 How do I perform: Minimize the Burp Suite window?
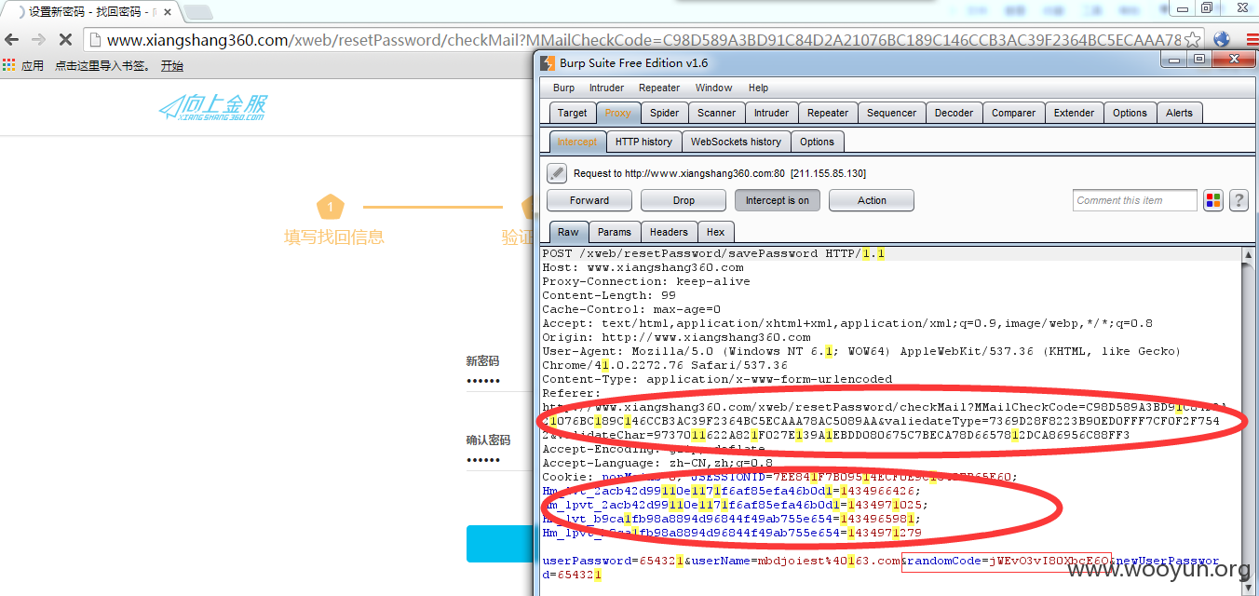tap(1174, 60)
